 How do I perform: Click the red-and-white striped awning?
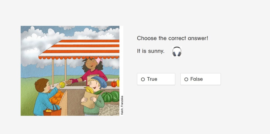point(79,49)
